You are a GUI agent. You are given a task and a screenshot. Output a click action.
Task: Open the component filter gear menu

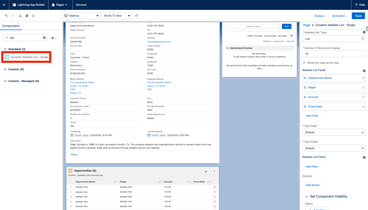[54, 38]
